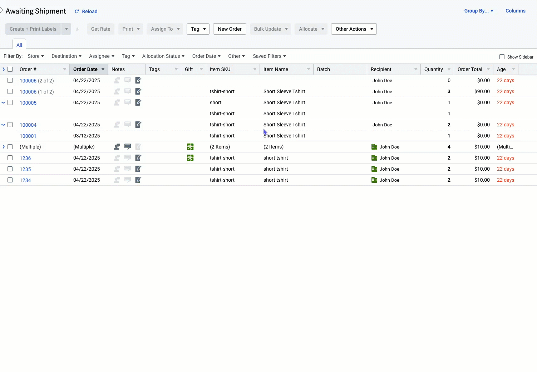
Task: Collapse order 100005 using its row chevron
Action: pos(3,102)
